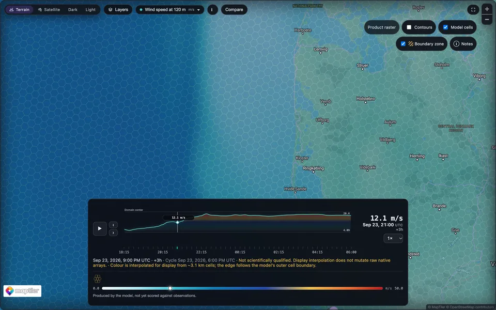
Task: Open the MapTiler logo link
Action: tap(22, 291)
